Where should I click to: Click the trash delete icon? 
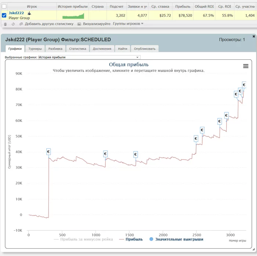[5, 24]
